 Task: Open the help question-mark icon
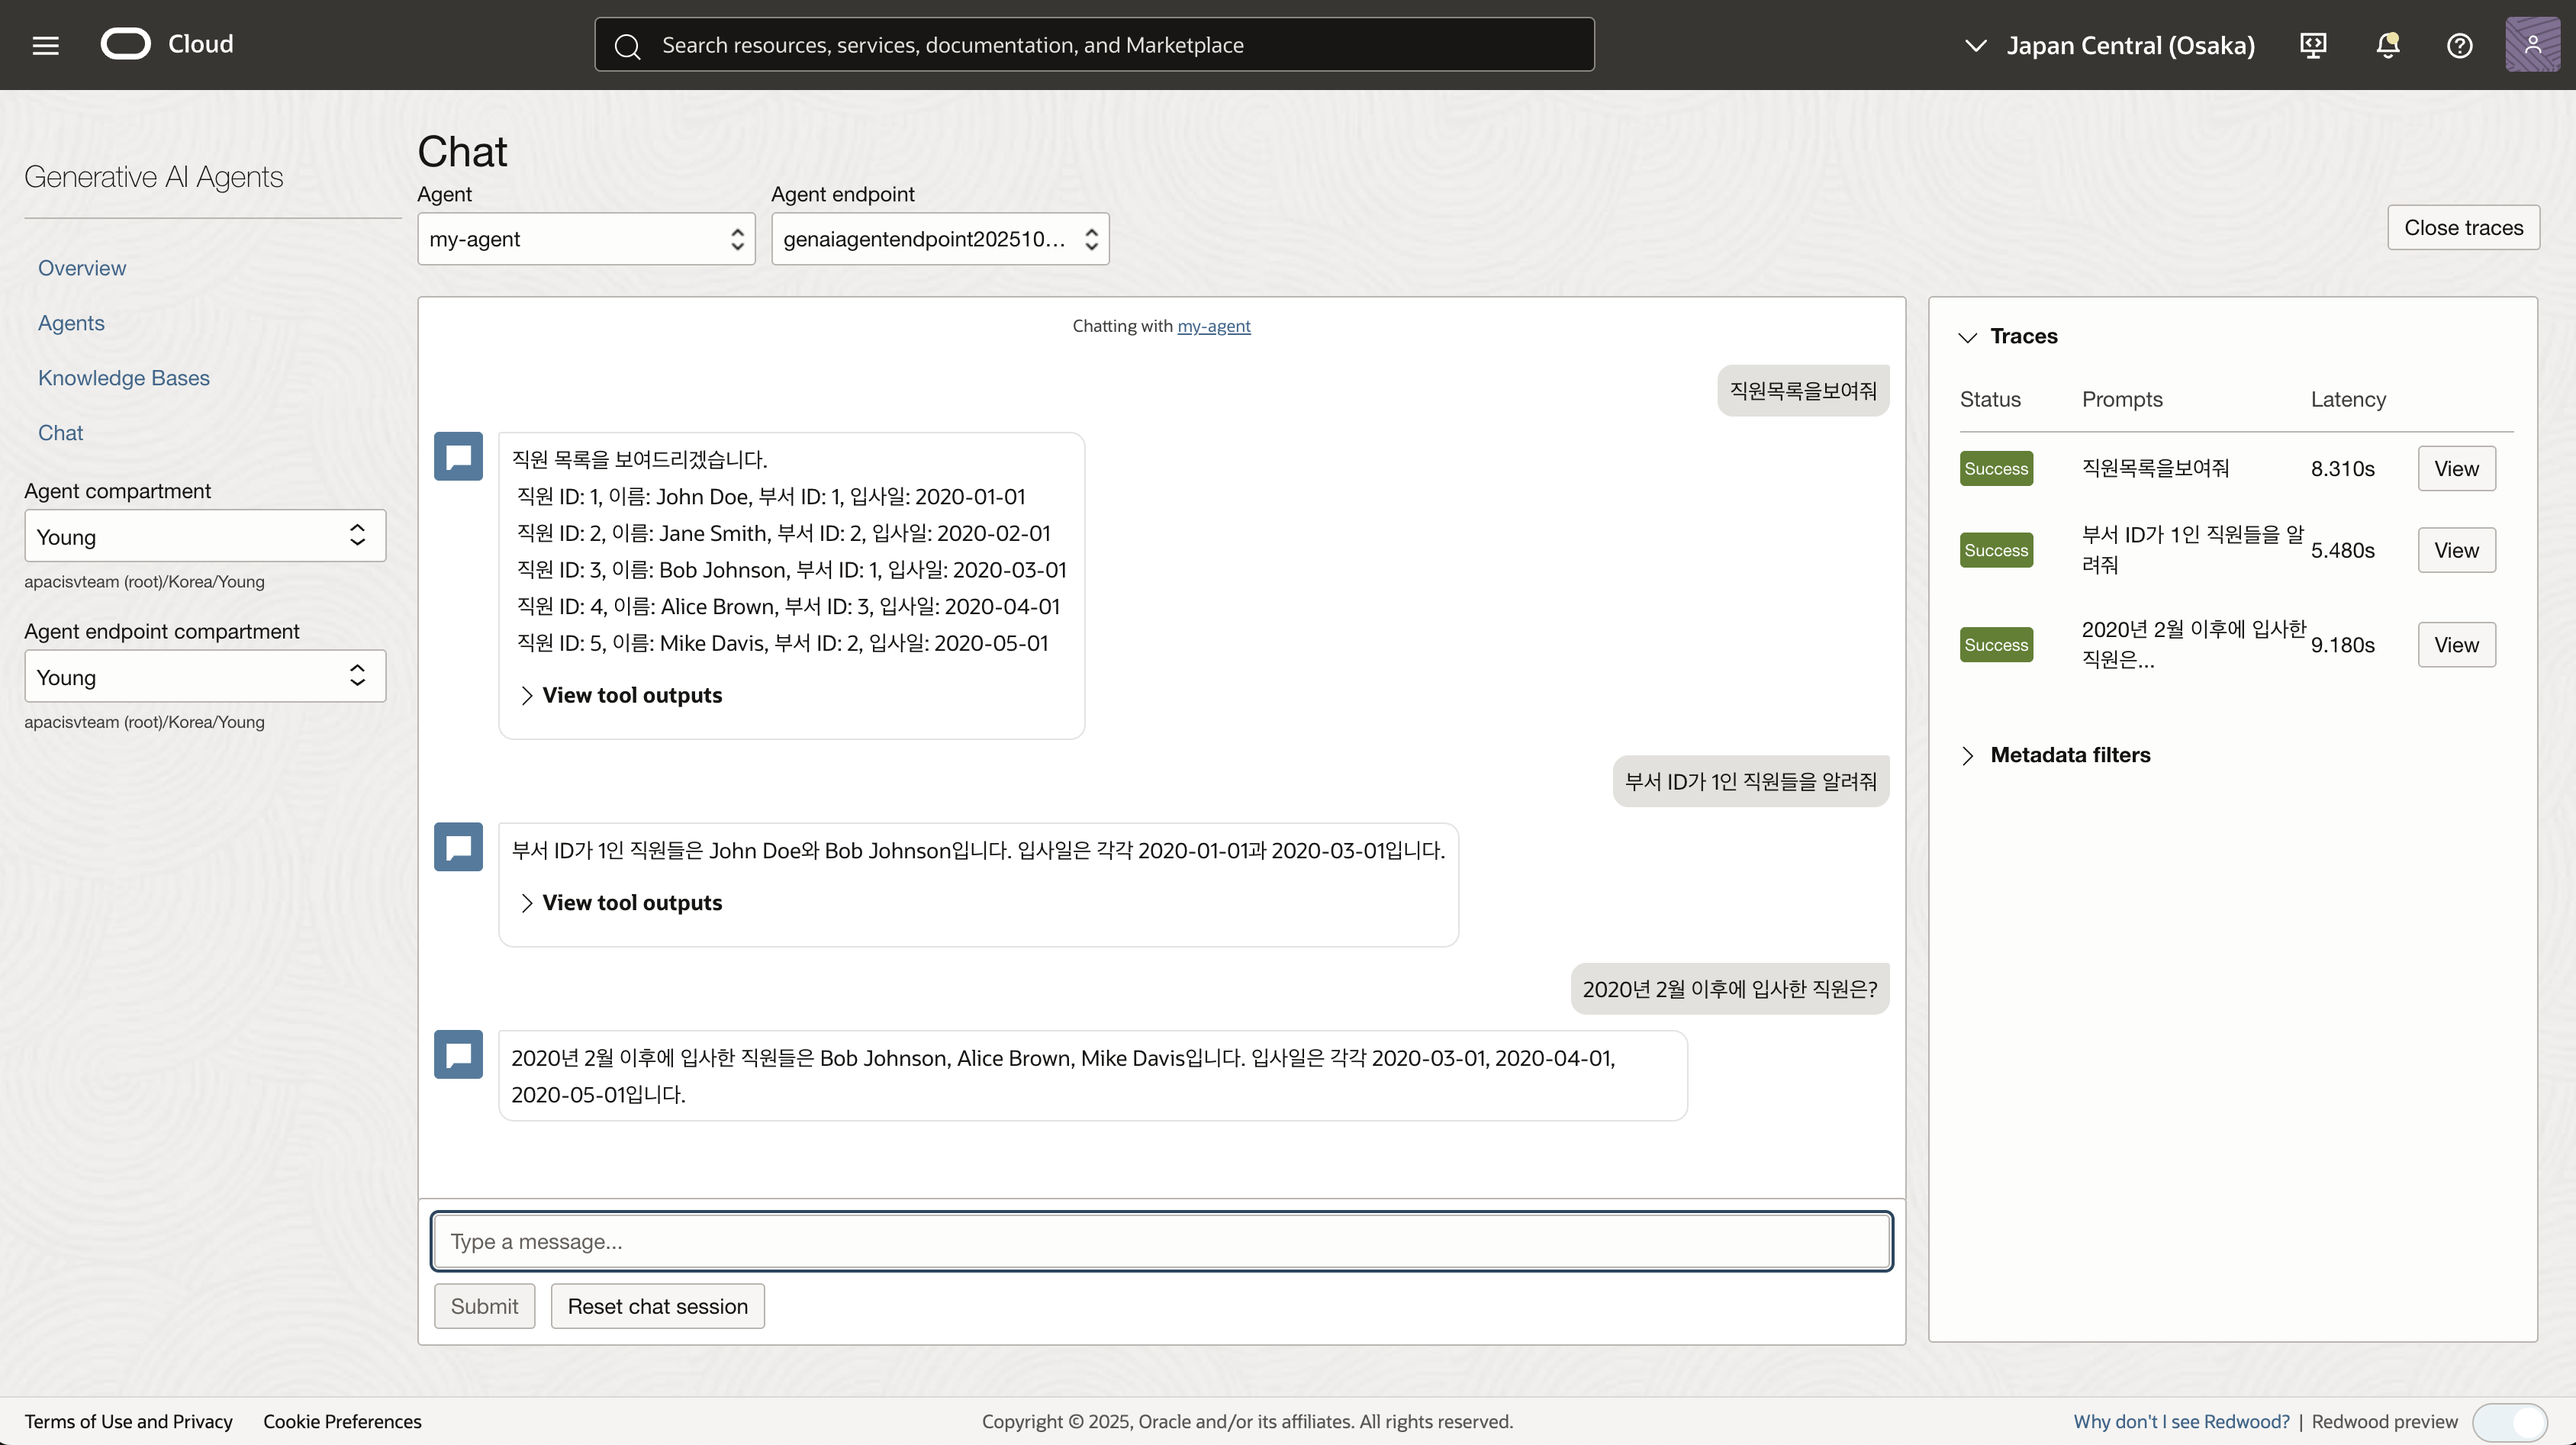(2460, 45)
